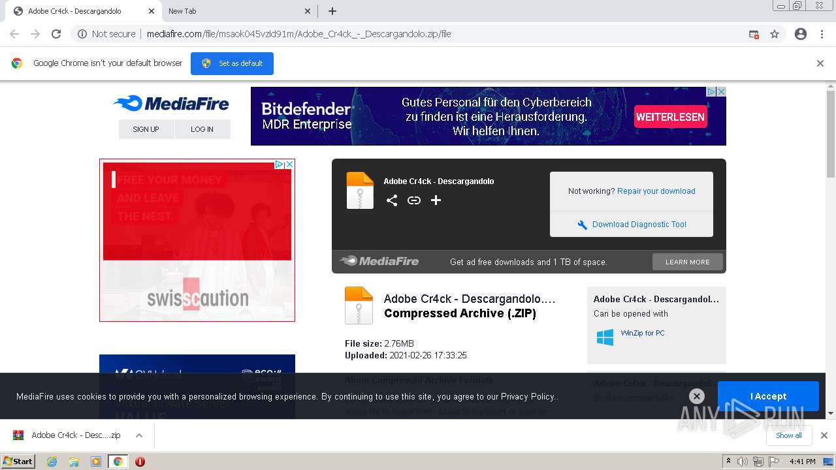Click the ZIP icon beside Compressed Archive
836x470 pixels.
(359, 305)
